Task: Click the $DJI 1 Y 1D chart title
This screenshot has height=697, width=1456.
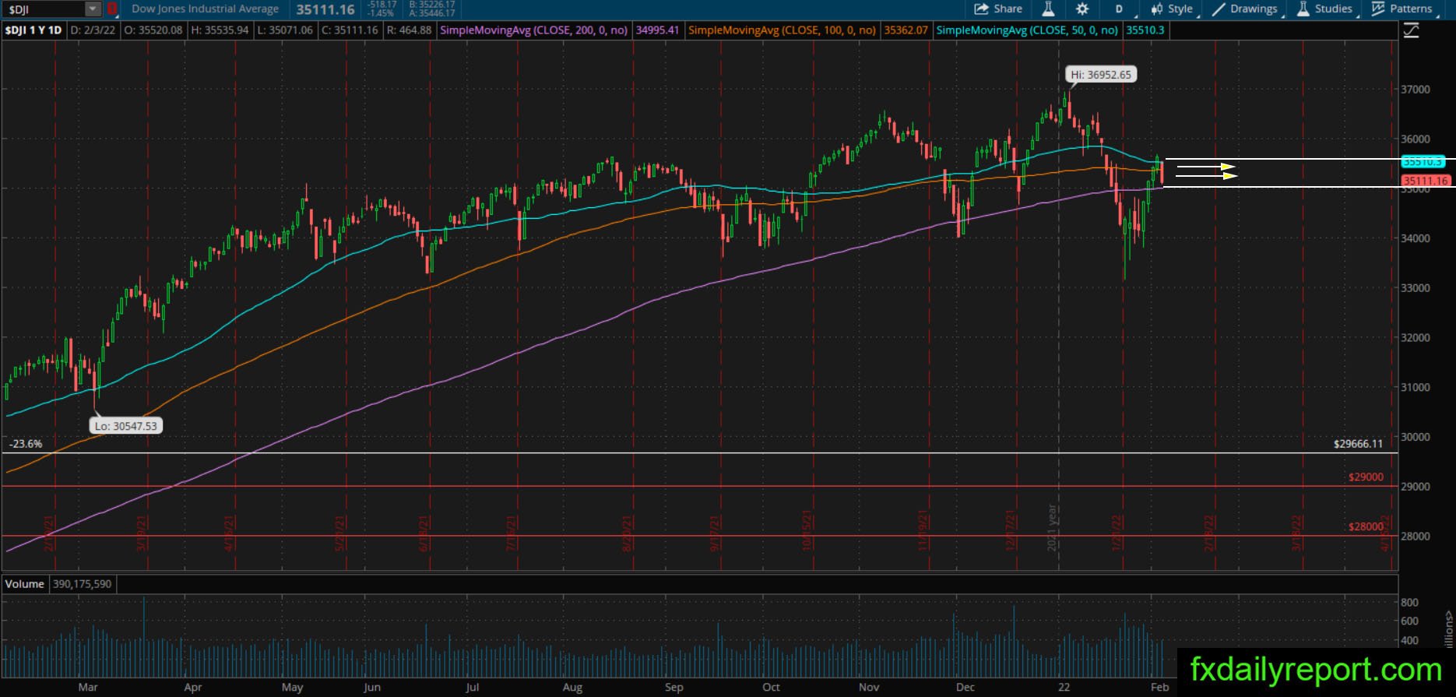Action: click(x=33, y=30)
